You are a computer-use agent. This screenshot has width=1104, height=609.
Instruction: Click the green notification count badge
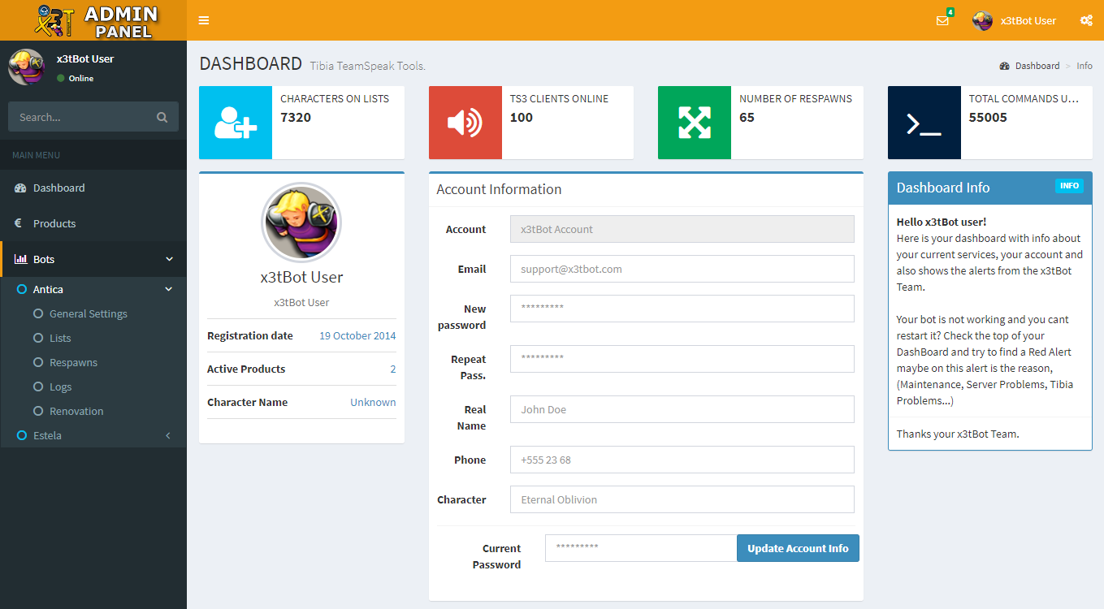[x=950, y=12]
